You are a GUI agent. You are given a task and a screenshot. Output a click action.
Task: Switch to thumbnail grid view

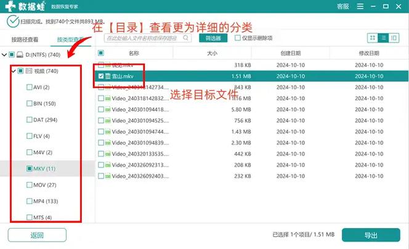[373, 38]
